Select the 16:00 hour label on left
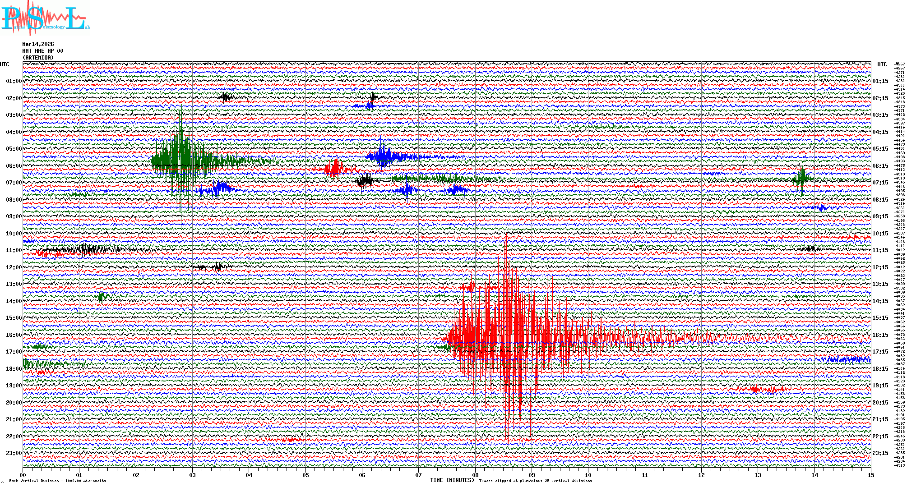 (14, 335)
